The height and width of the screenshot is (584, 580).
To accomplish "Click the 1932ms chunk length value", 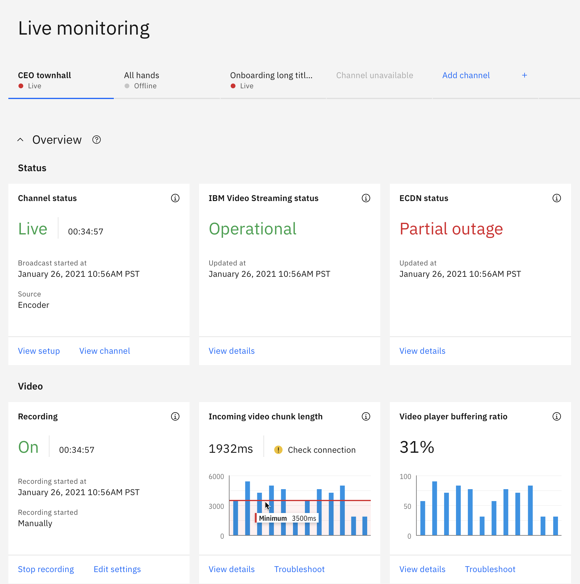I will (231, 449).
